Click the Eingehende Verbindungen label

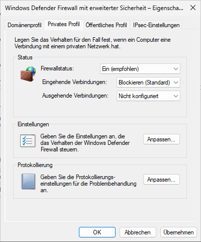tap(74, 82)
